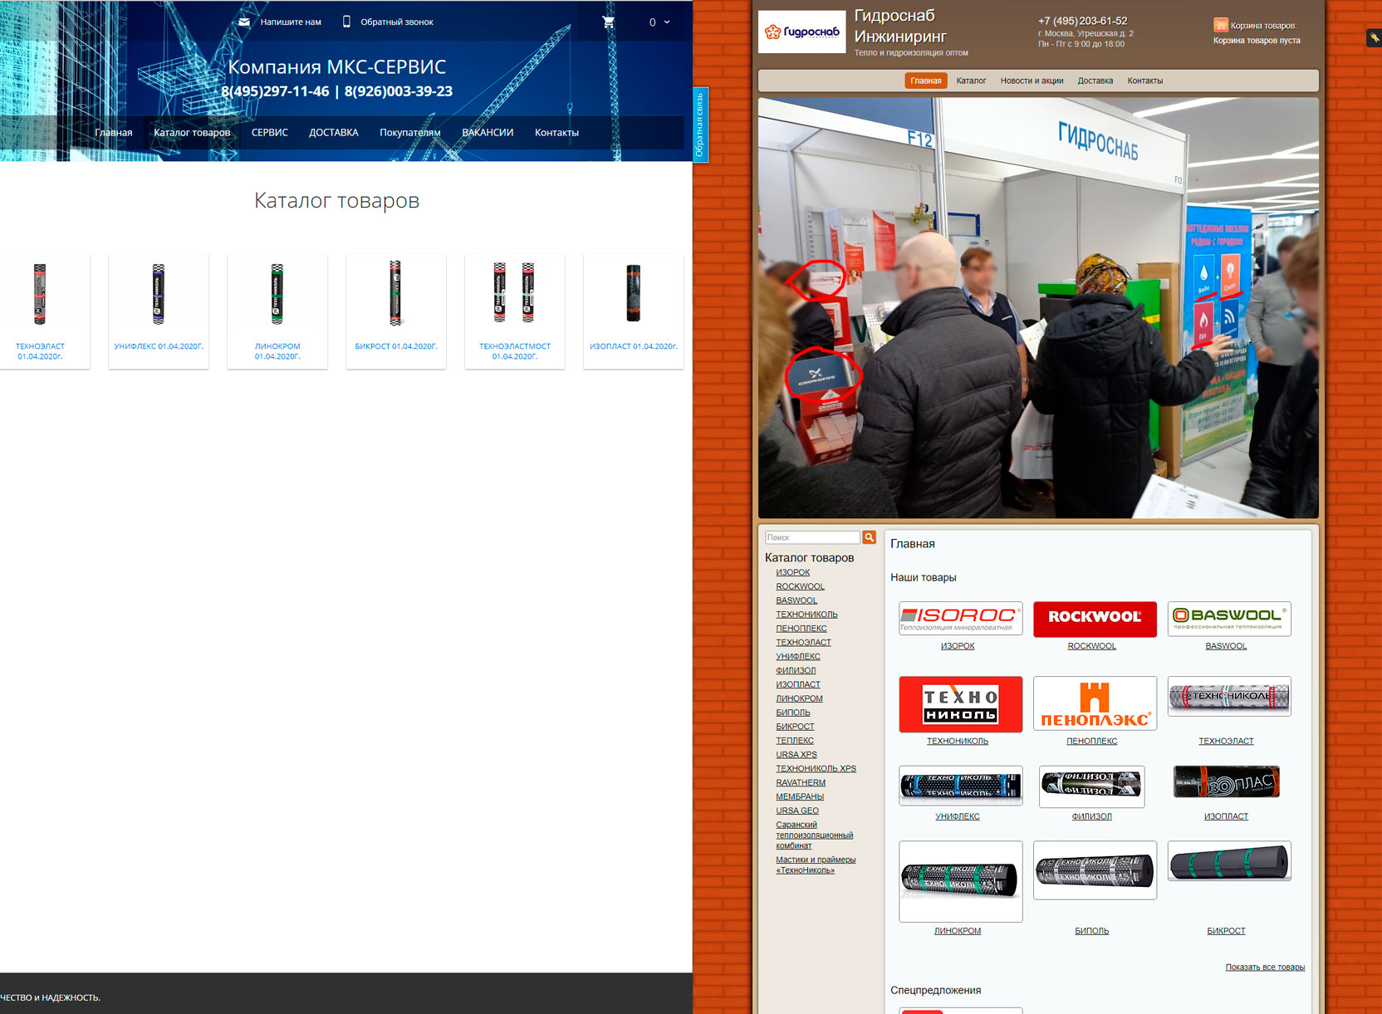This screenshot has width=1382, height=1014.
Task: Click the ISOROC brand logo tile
Action: point(961,619)
